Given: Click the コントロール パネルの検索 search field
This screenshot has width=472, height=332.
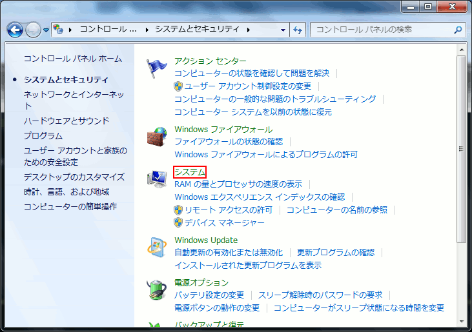Looking at the screenshot, I should point(381,30).
